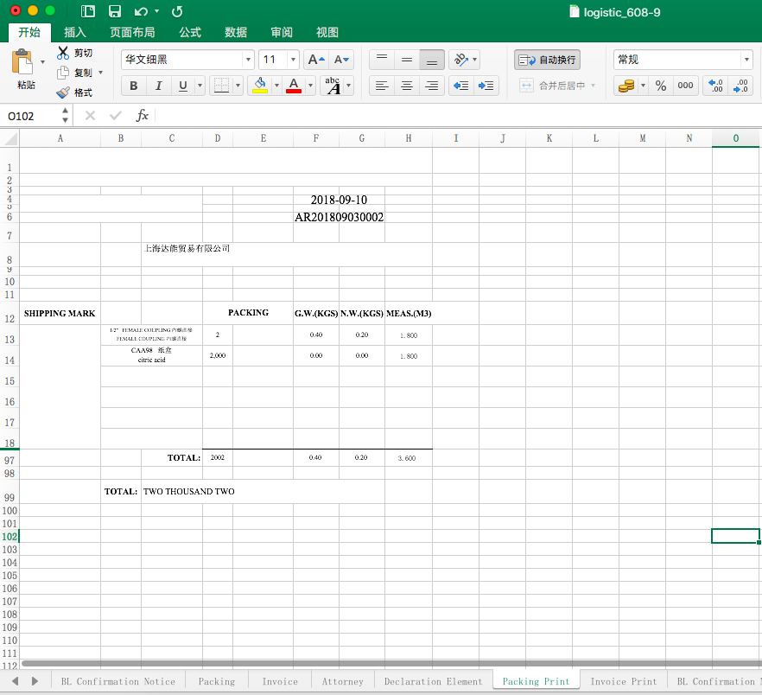Screen dimensions: 762x695
Task: Click the Paste (粘贴) button
Action: 26,69
